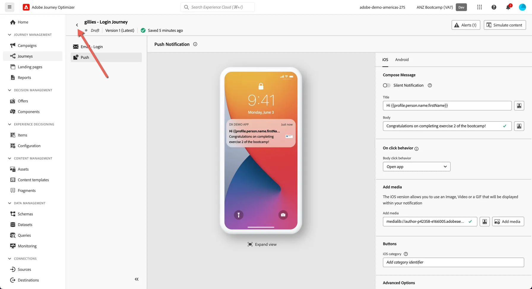This screenshot has height=289, width=532.
Task: Collapse the Content Management section
Action: (9, 158)
